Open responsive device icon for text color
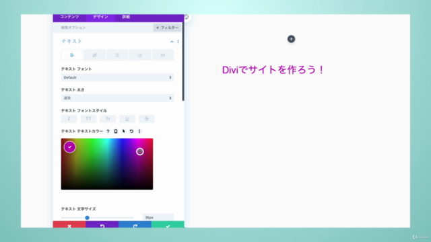Viewport: 431px width, 242px height. (116, 132)
